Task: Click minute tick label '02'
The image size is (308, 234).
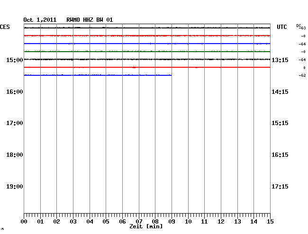Action: click(x=56, y=222)
